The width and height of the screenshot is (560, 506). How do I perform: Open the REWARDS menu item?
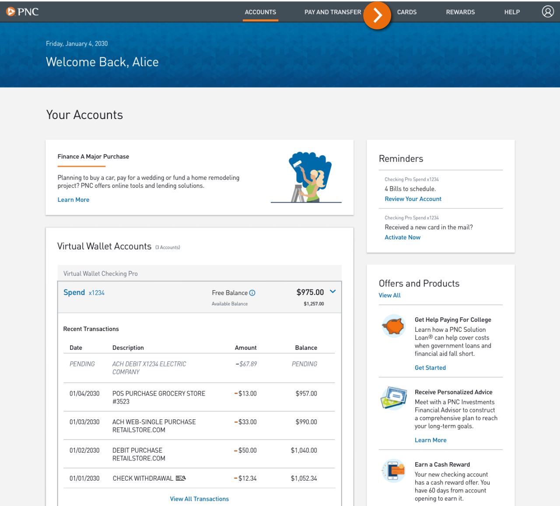pos(460,12)
